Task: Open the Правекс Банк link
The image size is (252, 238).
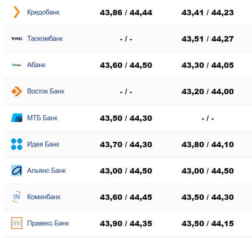Action: pos(48,223)
